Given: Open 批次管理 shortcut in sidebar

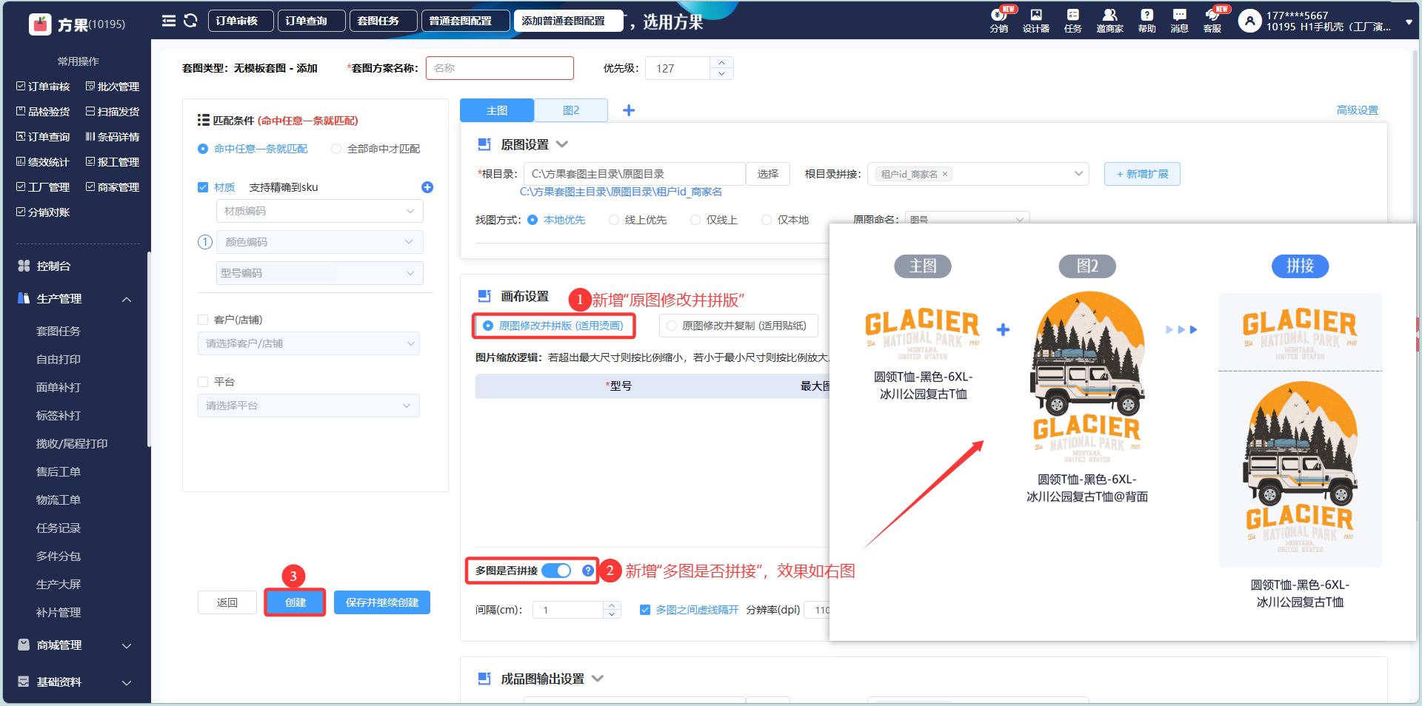Looking at the screenshot, I should [x=113, y=87].
